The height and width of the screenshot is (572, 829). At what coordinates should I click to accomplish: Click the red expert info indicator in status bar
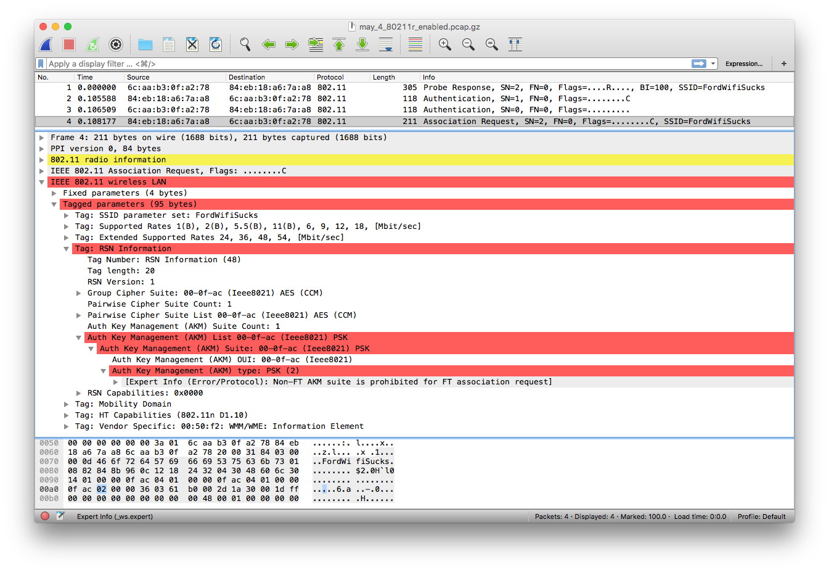[x=45, y=516]
